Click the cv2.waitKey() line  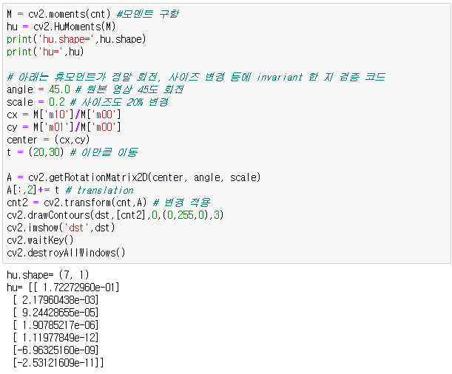[x=41, y=240]
